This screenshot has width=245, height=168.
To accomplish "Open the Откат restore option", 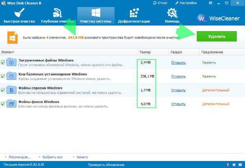I will 160,3.
